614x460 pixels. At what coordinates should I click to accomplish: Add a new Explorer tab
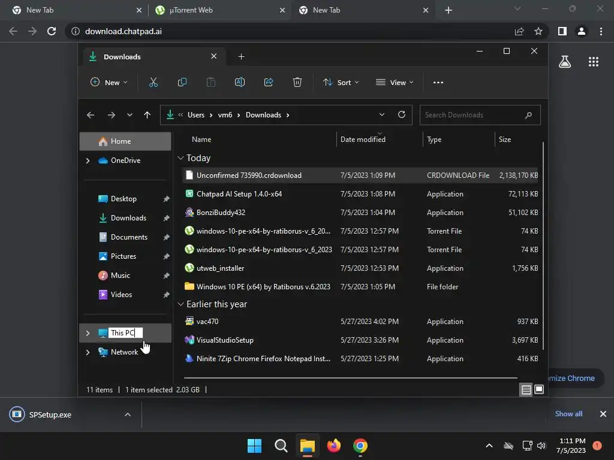[x=241, y=57]
